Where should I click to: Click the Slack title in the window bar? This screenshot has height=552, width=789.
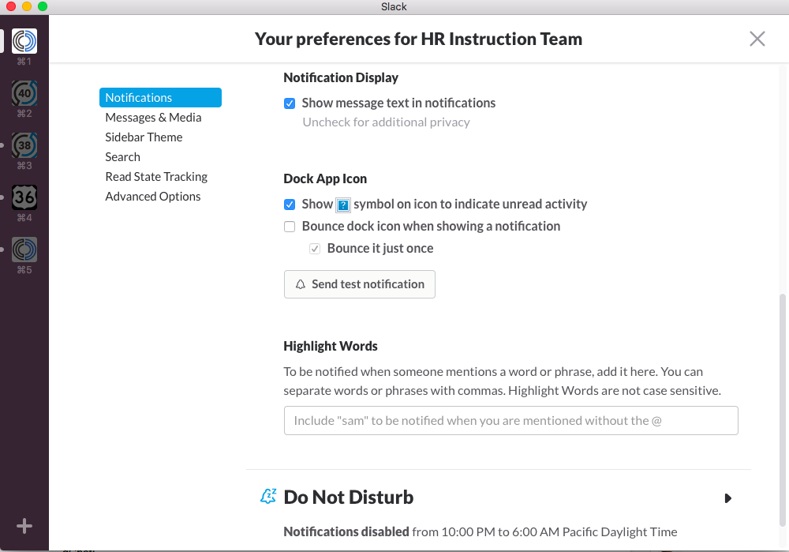pos(394,6)
